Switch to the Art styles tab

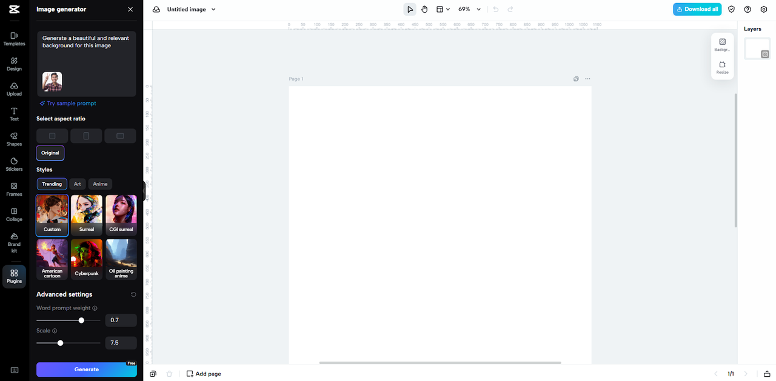tap(77, 184)
